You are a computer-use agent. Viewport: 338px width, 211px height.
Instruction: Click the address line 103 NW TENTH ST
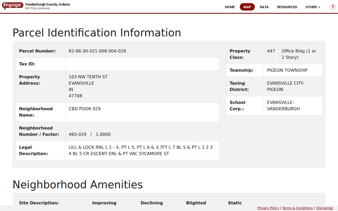(x=88, y=77)
